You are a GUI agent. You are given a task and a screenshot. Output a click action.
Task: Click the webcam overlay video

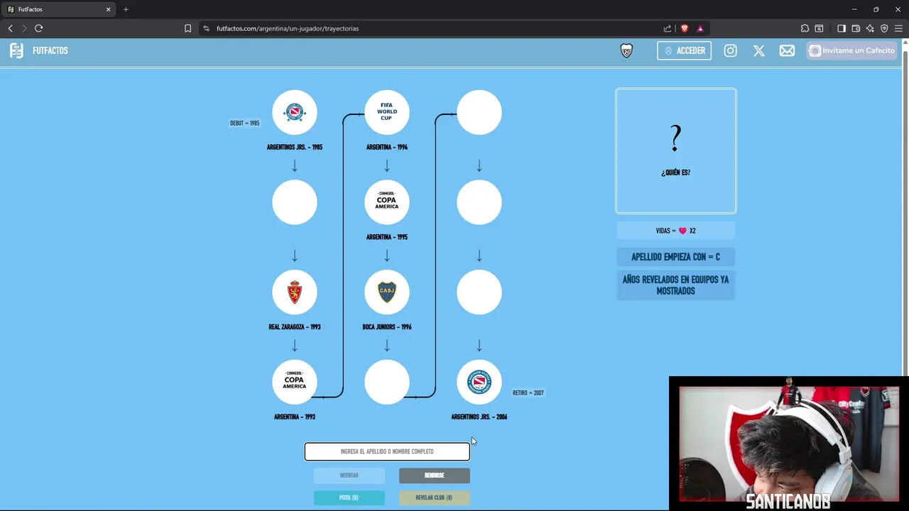[x=789, y=444]
